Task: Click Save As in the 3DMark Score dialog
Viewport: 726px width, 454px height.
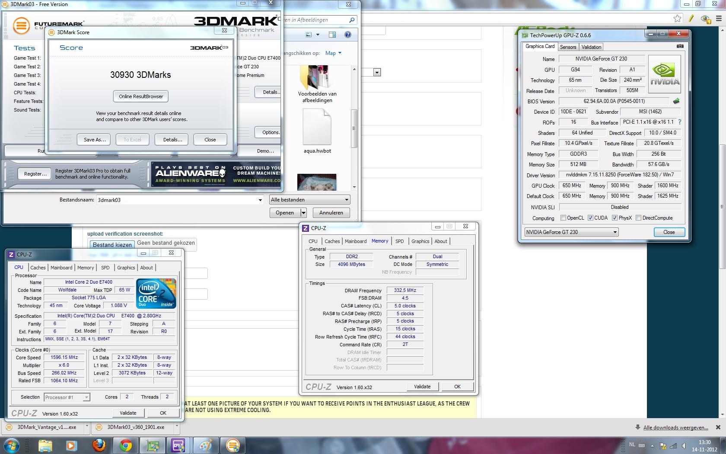Action: click(95, 140)
